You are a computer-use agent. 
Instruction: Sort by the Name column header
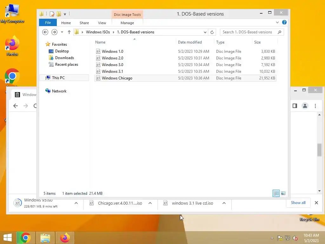(100, 42)
